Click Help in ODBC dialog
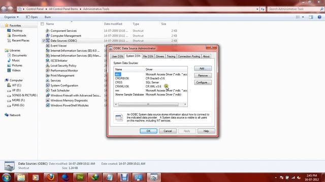325x182 pixels. pos(206,131)
